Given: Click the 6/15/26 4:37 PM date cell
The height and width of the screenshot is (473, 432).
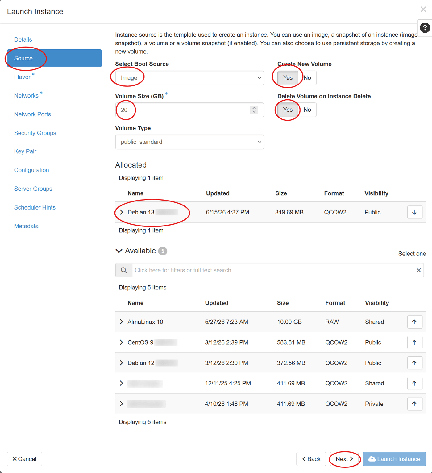Looking at the screenshot, I should (x=227, y=212).
